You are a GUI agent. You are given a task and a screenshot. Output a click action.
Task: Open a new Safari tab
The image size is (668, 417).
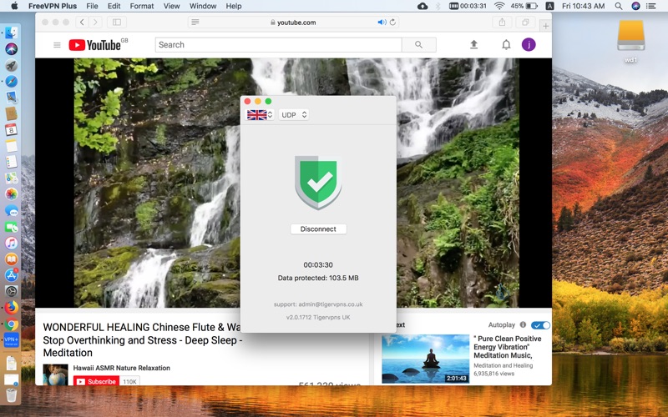546,26
